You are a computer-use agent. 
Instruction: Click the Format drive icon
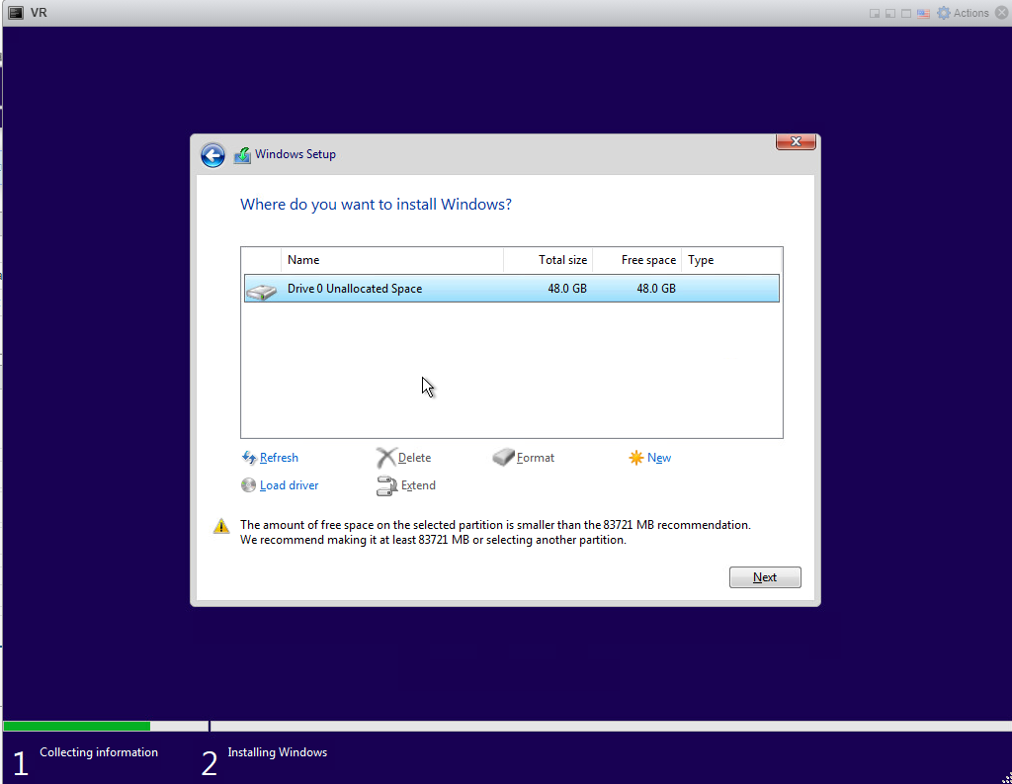point(503,457)
